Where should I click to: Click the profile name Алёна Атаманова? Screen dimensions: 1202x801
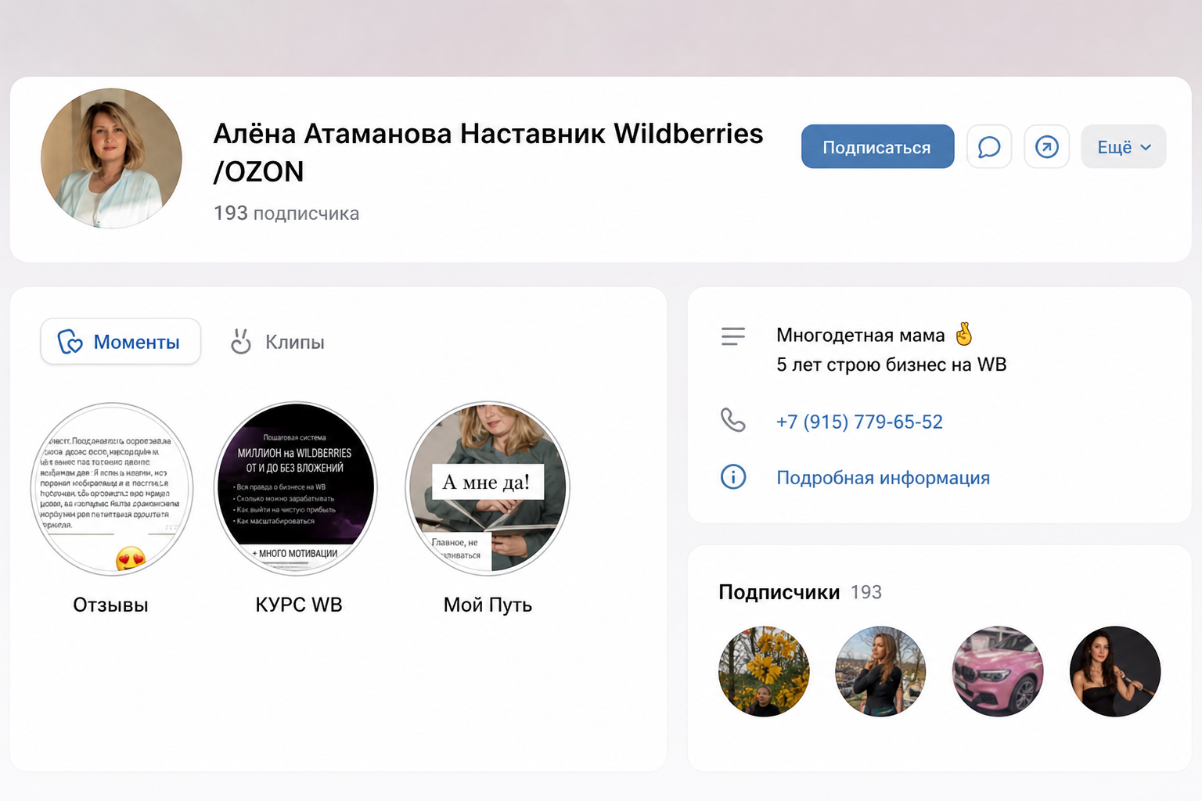[x=333, y=134]
